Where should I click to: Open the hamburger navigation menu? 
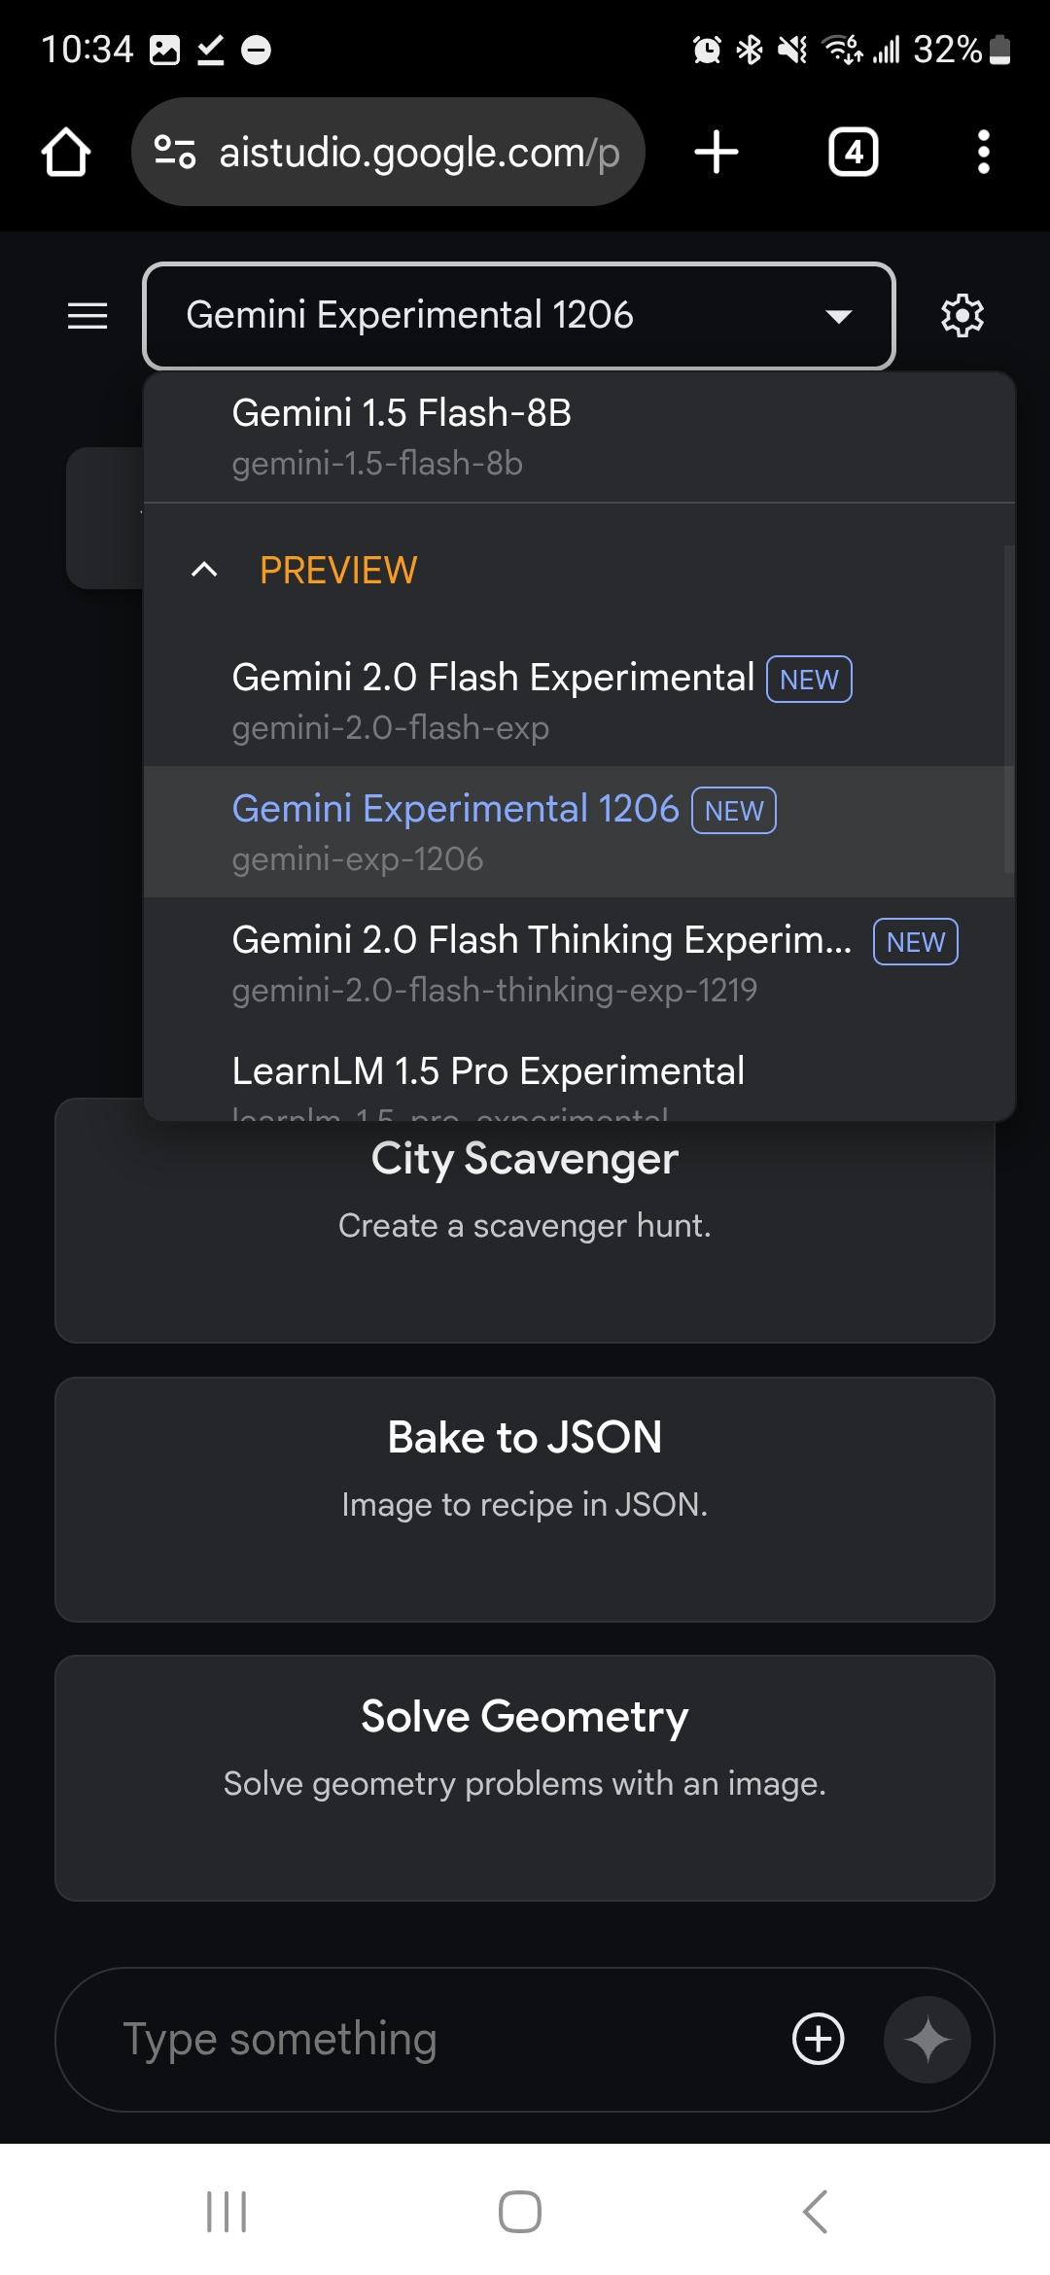pyautogui.click(x=87, y=316)
